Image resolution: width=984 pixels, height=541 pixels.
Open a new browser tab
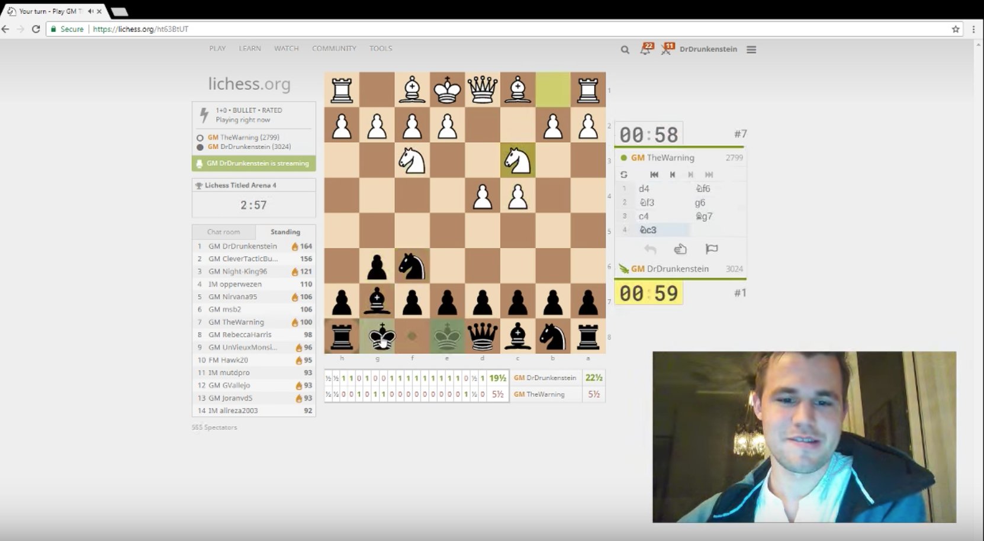coord(119,11)
